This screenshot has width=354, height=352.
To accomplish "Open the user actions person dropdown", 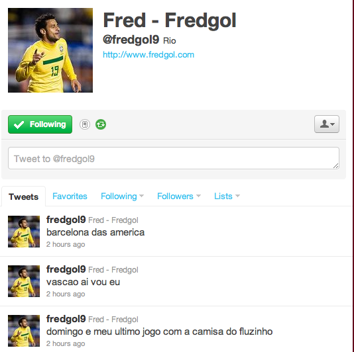I will 327,124.
